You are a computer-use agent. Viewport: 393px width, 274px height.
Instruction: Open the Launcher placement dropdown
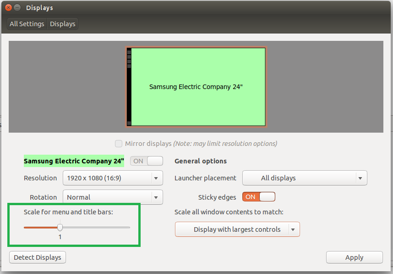305,178
